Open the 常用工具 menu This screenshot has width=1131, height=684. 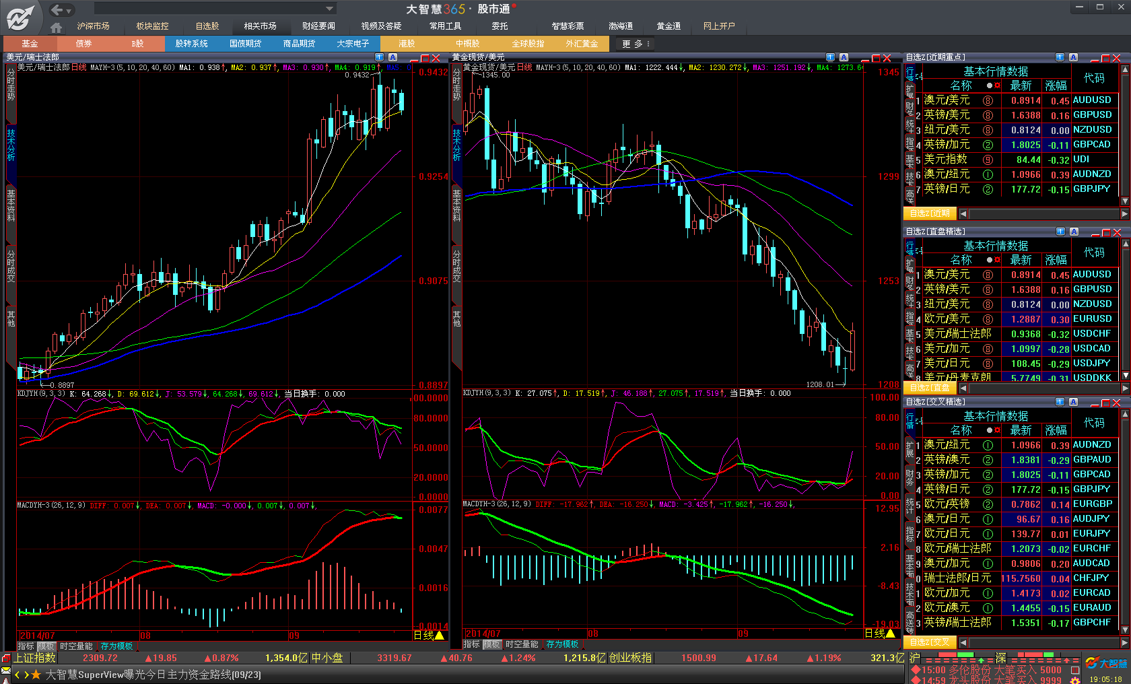445,26
